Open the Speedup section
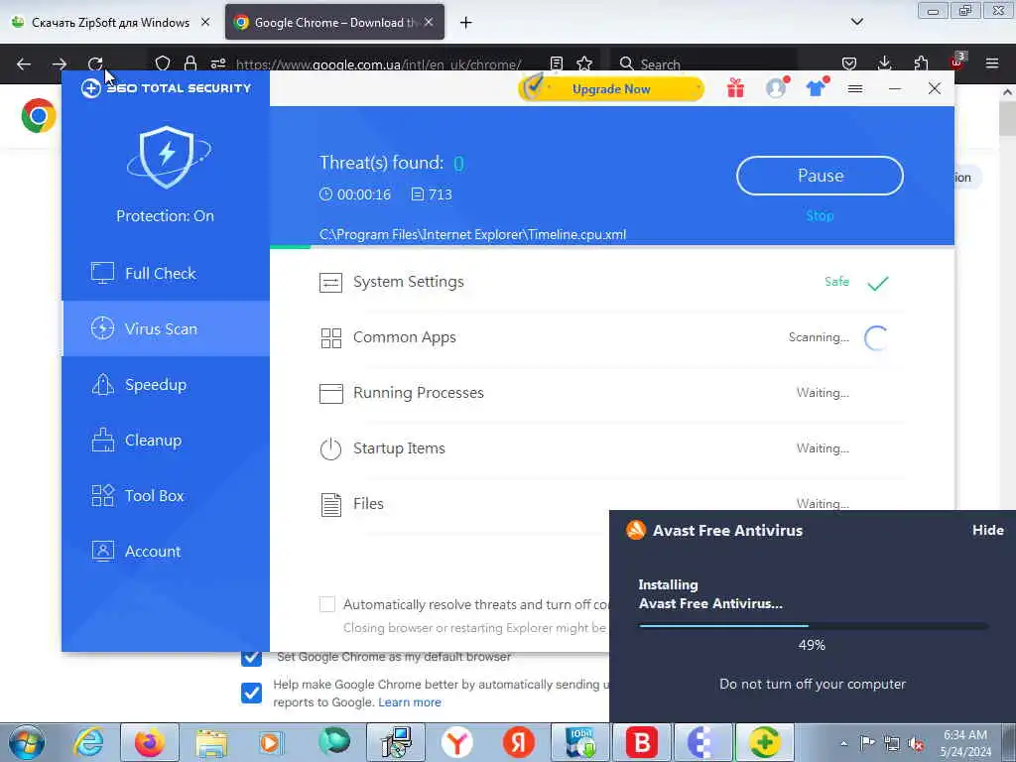The image size is (1016, 762). pyautogui.click(x=166, y=384)
